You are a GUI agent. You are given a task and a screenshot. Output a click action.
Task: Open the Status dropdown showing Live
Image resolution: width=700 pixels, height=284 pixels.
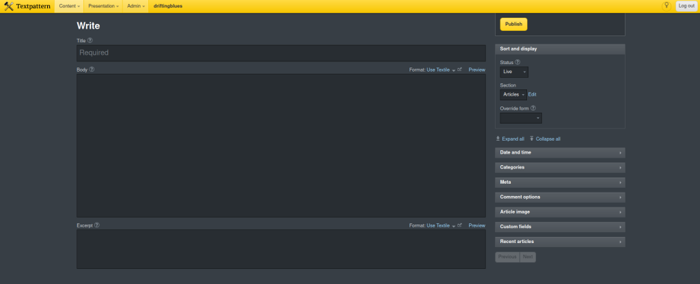(x=514, y=72)
